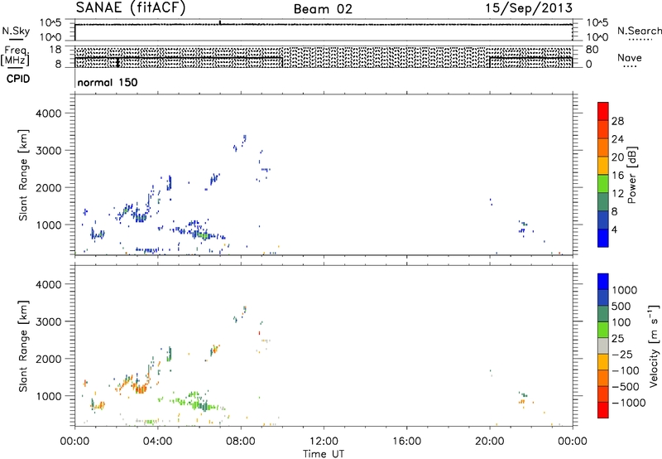Click the Time UT axis title
This screenshot has width=662, height=459.
click(x=324, y=454)
